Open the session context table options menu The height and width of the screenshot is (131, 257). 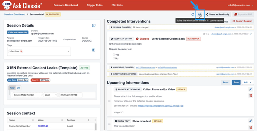click(95, 120)
